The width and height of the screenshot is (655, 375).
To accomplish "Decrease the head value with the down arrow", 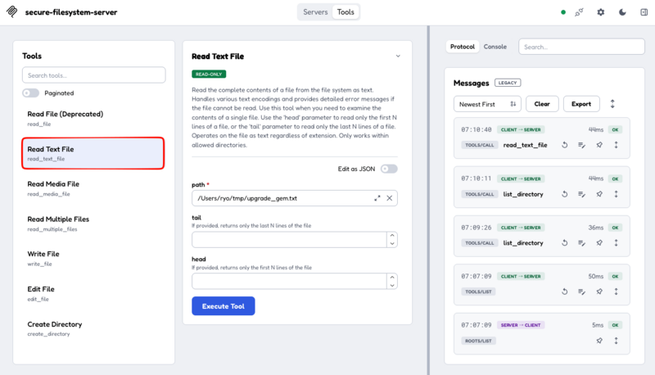I will click(x=392, y=285).
